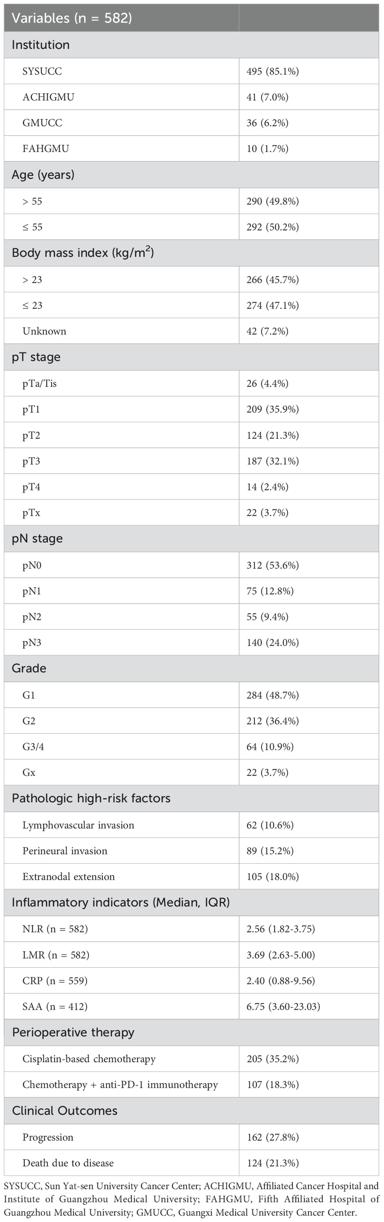Click the ACHIGMU institution row
The width and height of the screenshot is (384, 1222).
coord(191,97)
